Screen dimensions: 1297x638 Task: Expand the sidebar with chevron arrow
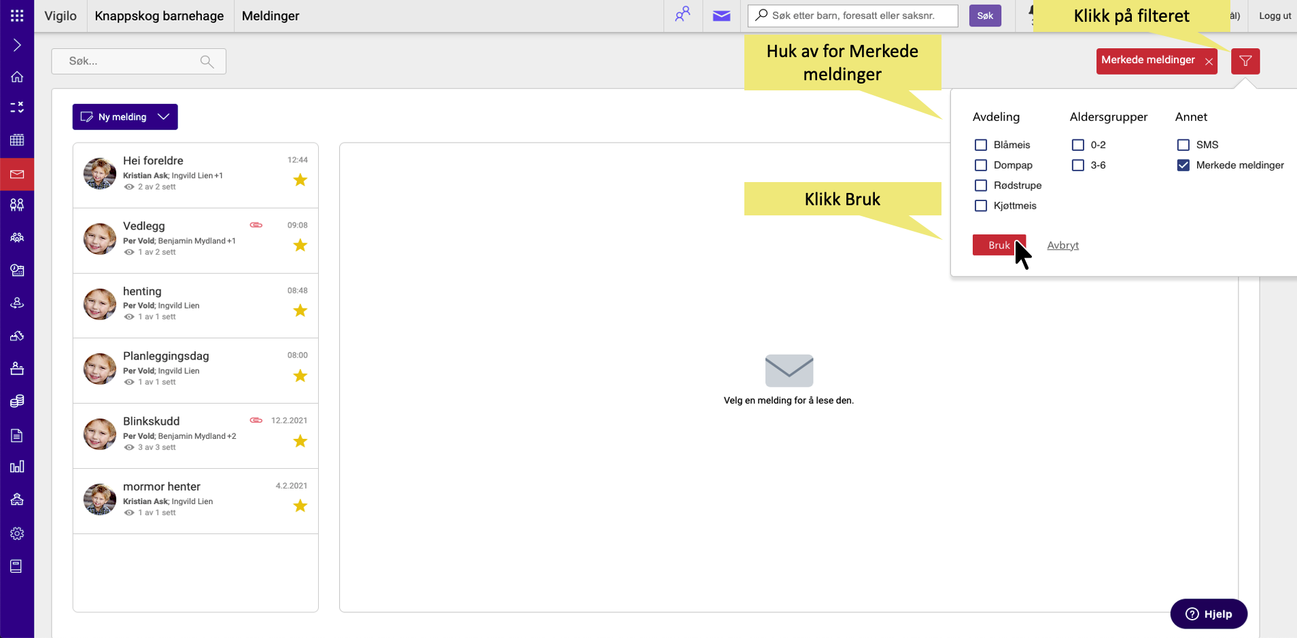(x=17, y=46)
